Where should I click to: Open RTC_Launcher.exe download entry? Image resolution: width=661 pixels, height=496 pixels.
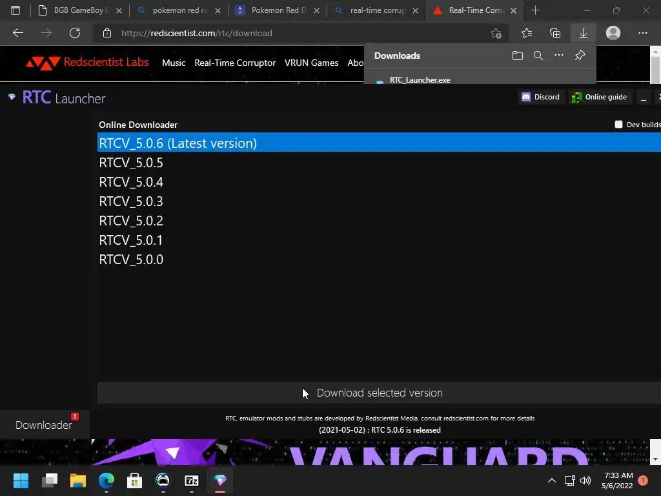(x=420, y=79)
